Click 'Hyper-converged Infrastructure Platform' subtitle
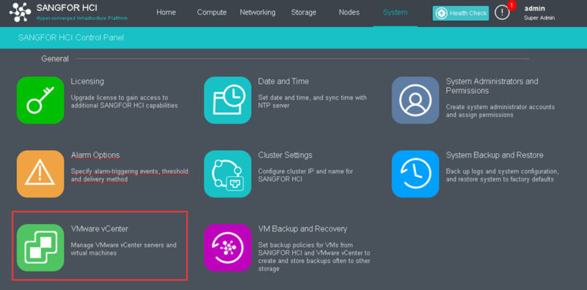 point(82,18)
